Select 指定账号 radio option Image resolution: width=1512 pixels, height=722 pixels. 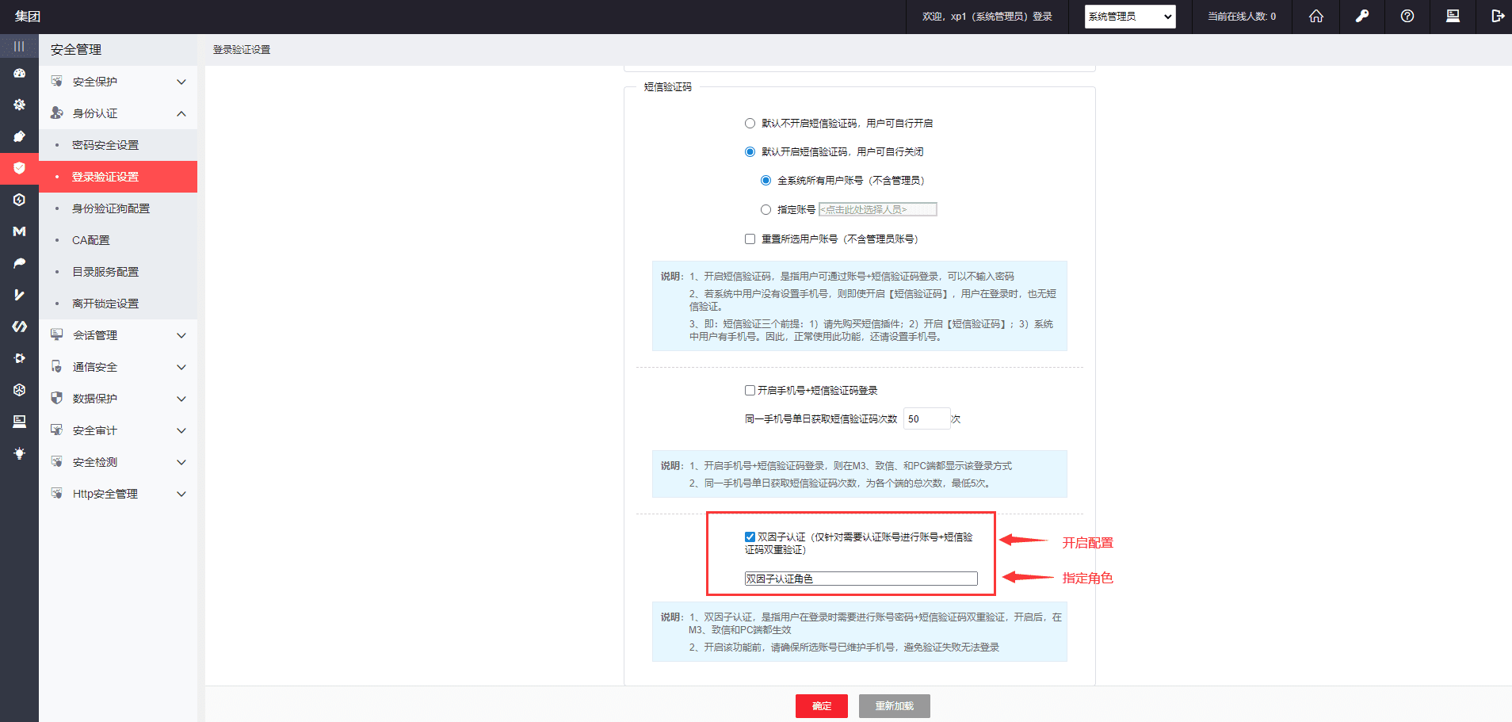pyautogui.click(x=766, y=209)
